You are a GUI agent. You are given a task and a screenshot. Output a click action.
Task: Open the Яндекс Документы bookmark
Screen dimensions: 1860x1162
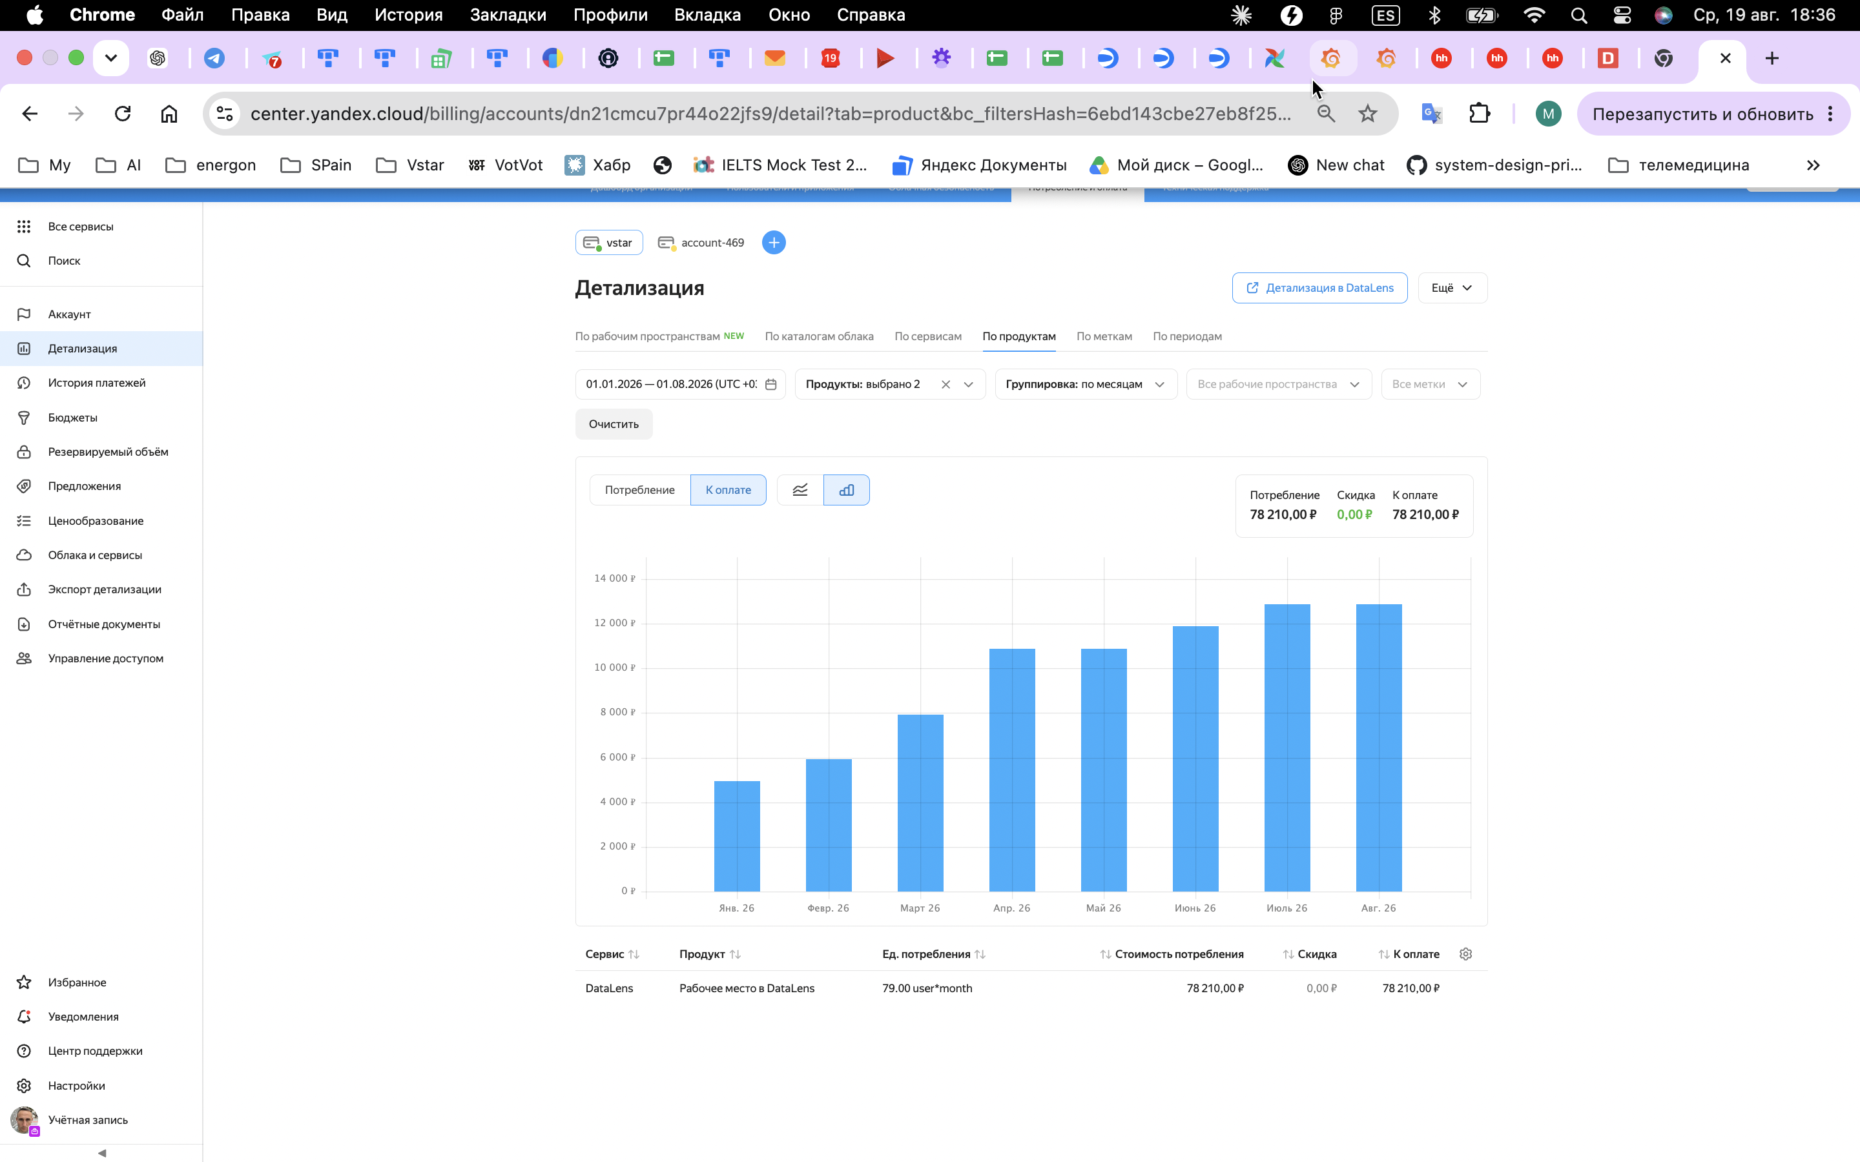click(979, 165)
